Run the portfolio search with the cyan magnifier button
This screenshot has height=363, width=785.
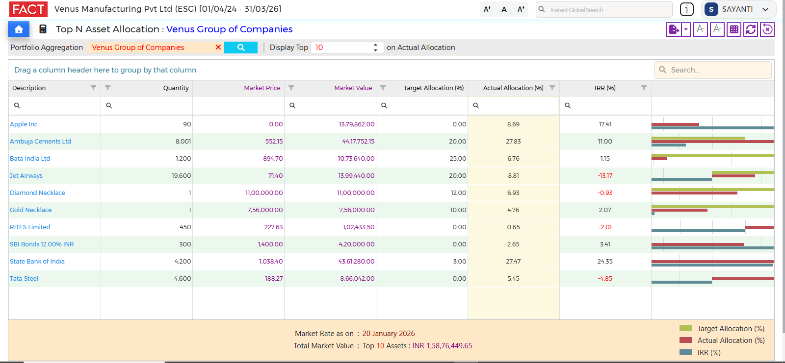coord(241,48)
